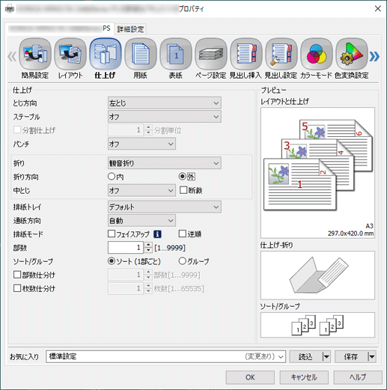The height and width of the screenshot is (390, 387).
Task: Open the とじ方向 dropdown
Action: pyautogui.click(x=165, y=103)
